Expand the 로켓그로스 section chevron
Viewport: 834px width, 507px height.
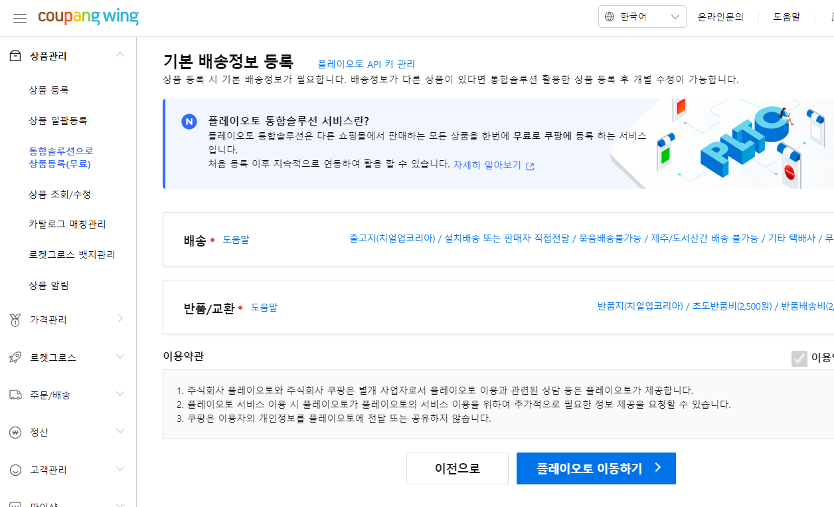[x=120, y=357]
